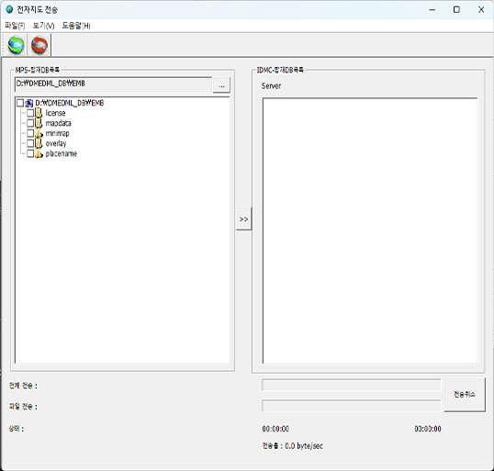Click the root drive icon in the tree

[x=29, y=103]
